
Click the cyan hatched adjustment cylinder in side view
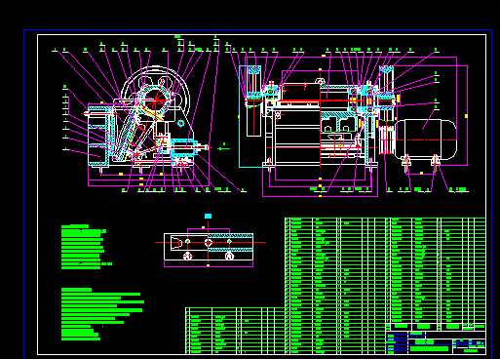184,149
